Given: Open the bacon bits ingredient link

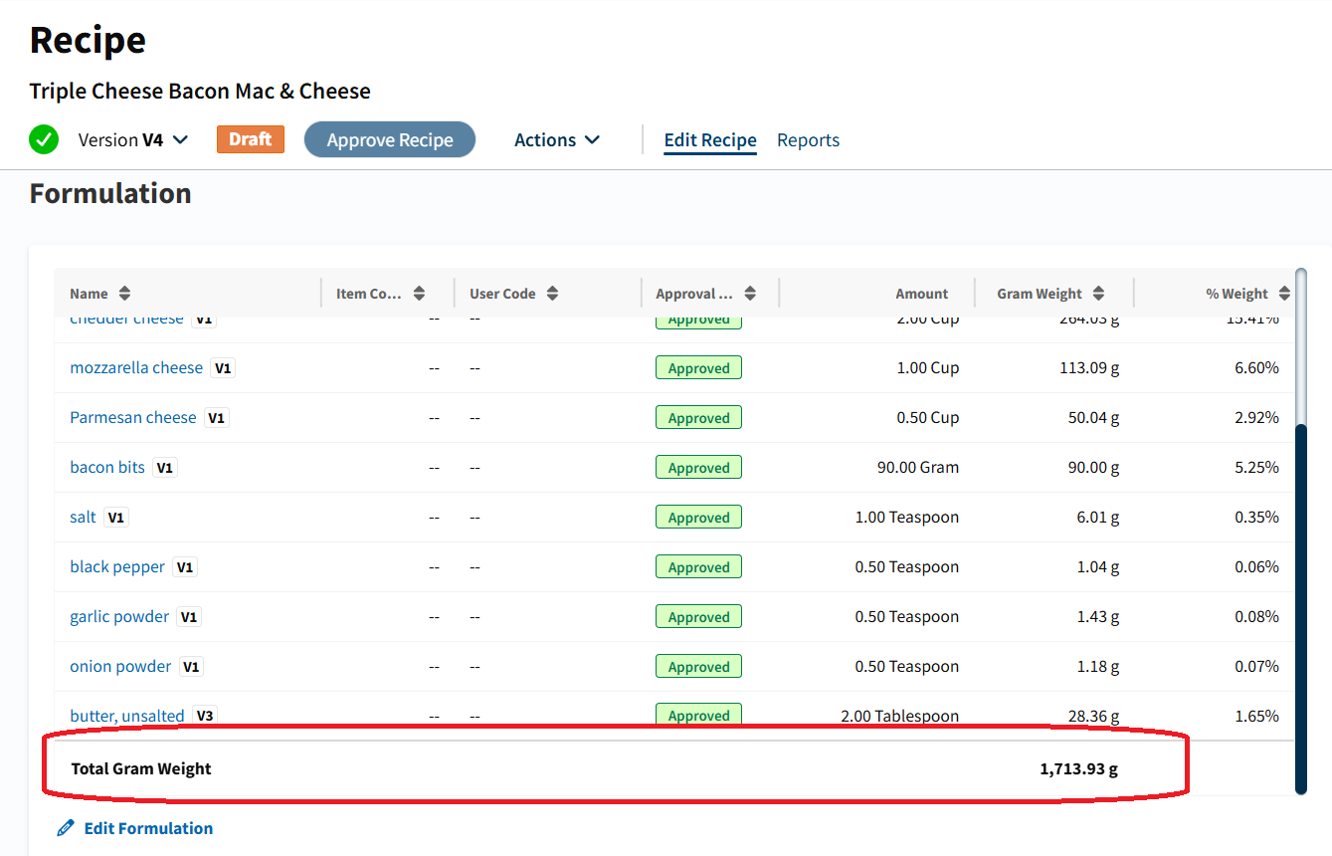Looking at the screenshot, I should (107, 467).
